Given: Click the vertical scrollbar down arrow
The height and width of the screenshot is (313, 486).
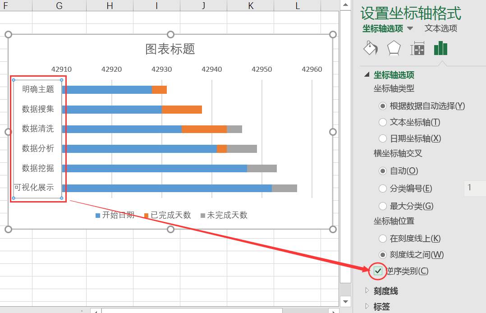Looking at the screenshot, I should click(345, 301).
